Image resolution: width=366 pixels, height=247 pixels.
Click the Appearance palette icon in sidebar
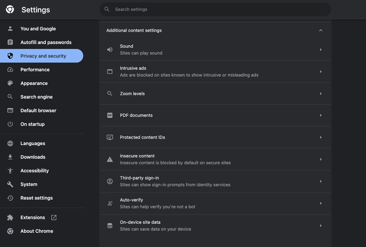tap(10, 83)
